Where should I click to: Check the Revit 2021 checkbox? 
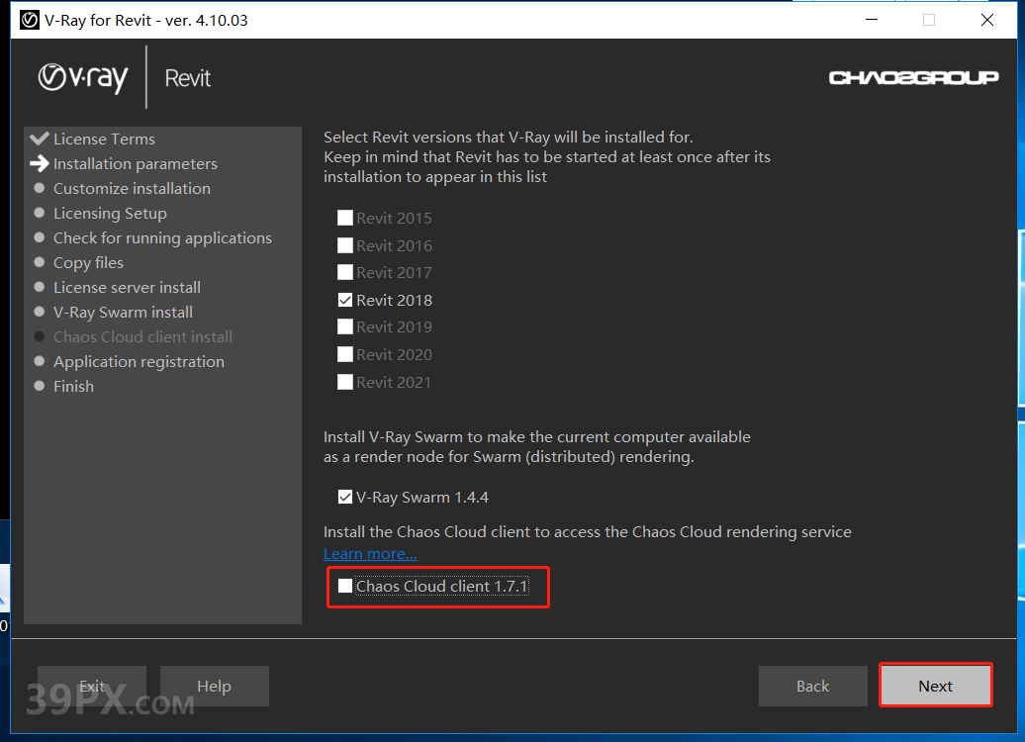point(345,382)
